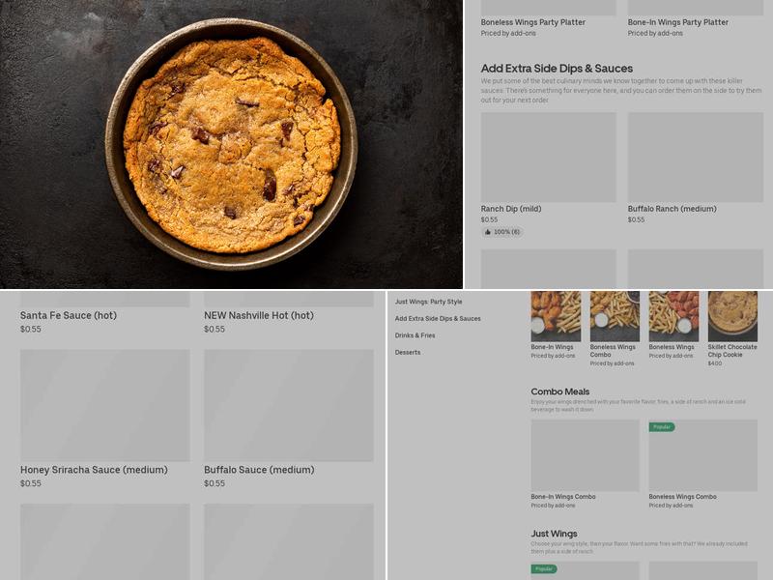Select the small Skillet Chocolate Chip Cookie thumbnail
Viewport: 773px width, 580px height.
732,316
